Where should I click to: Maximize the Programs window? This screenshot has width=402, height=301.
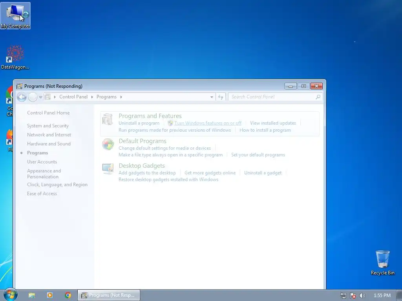[303, 86]
